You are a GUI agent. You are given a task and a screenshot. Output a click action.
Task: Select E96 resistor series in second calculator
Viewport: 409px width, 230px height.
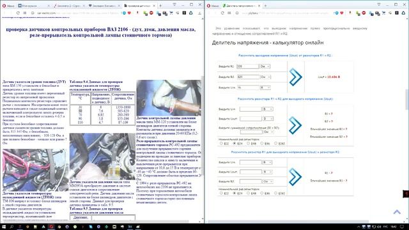262,143
